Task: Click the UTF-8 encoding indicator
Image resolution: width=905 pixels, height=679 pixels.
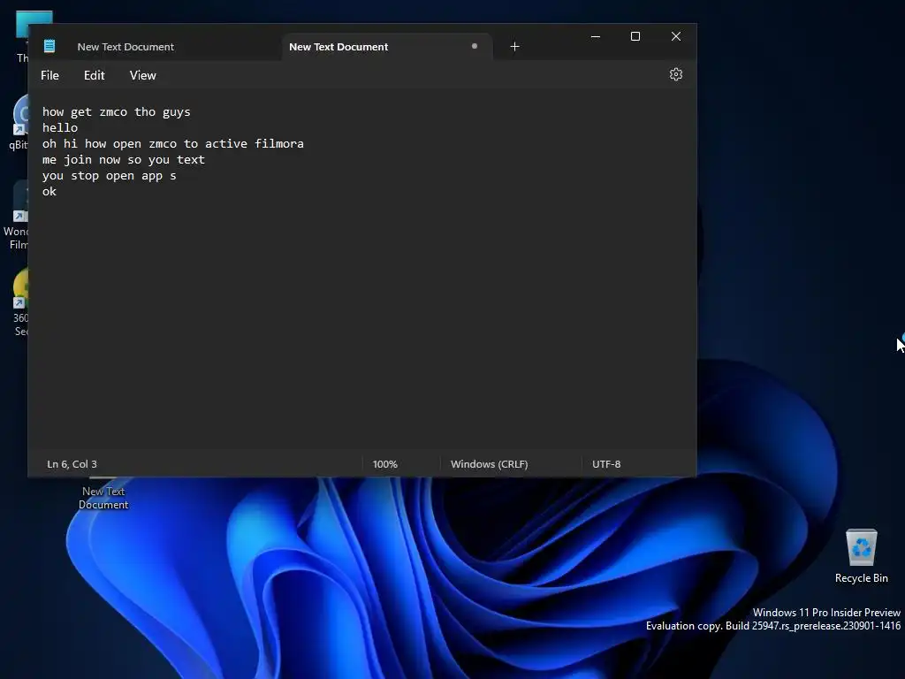Action: (606, 464)
